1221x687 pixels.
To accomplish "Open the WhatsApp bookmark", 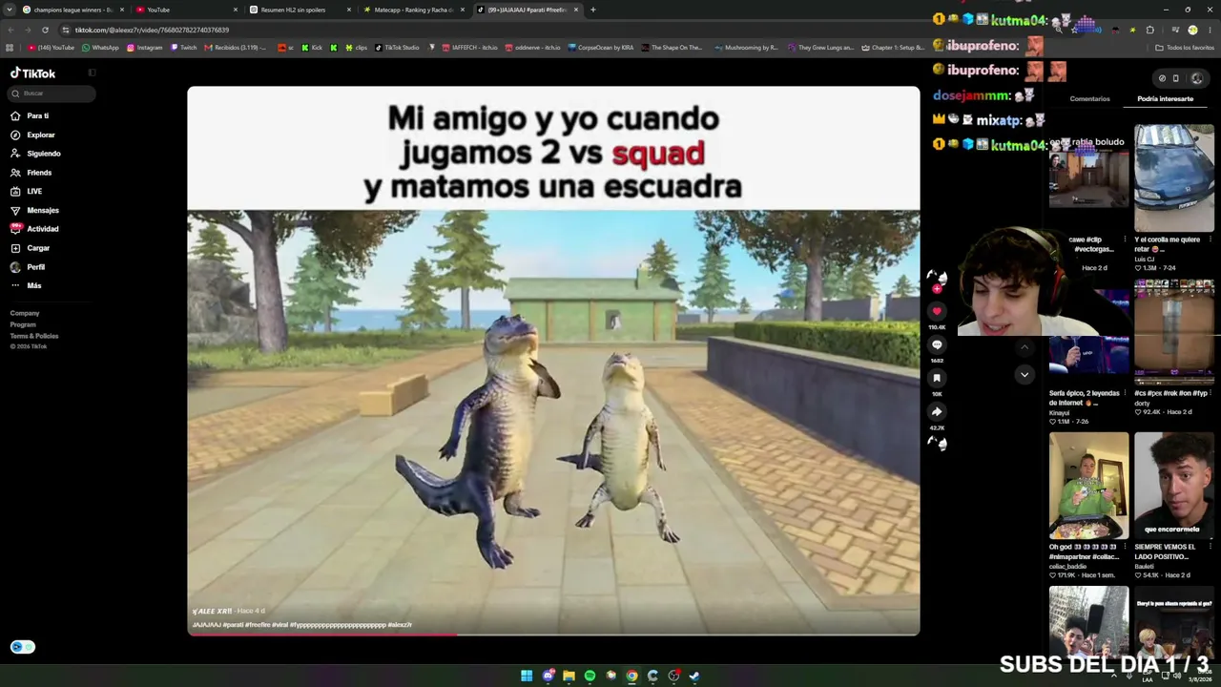I will (x=100, y=48).
